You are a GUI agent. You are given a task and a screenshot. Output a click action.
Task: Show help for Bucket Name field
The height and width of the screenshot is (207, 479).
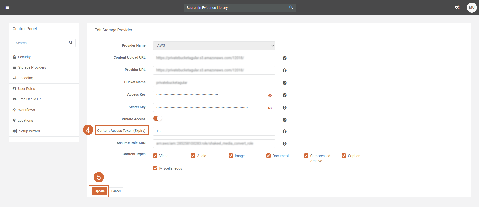(284, 83)
